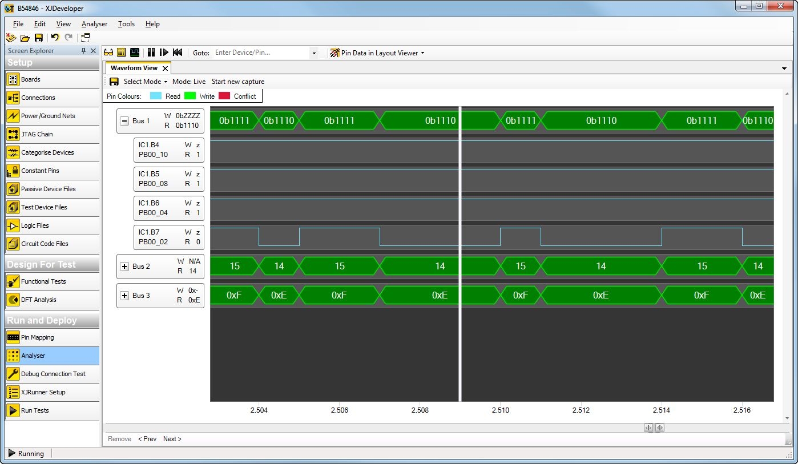Click the Step forward icon in the toolbar

pyautogui.click(x=164, y=53)
